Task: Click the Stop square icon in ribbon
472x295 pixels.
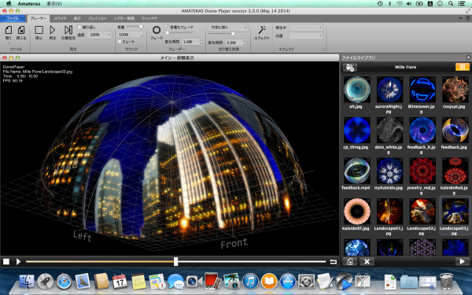Action: [x=39, y=30]
